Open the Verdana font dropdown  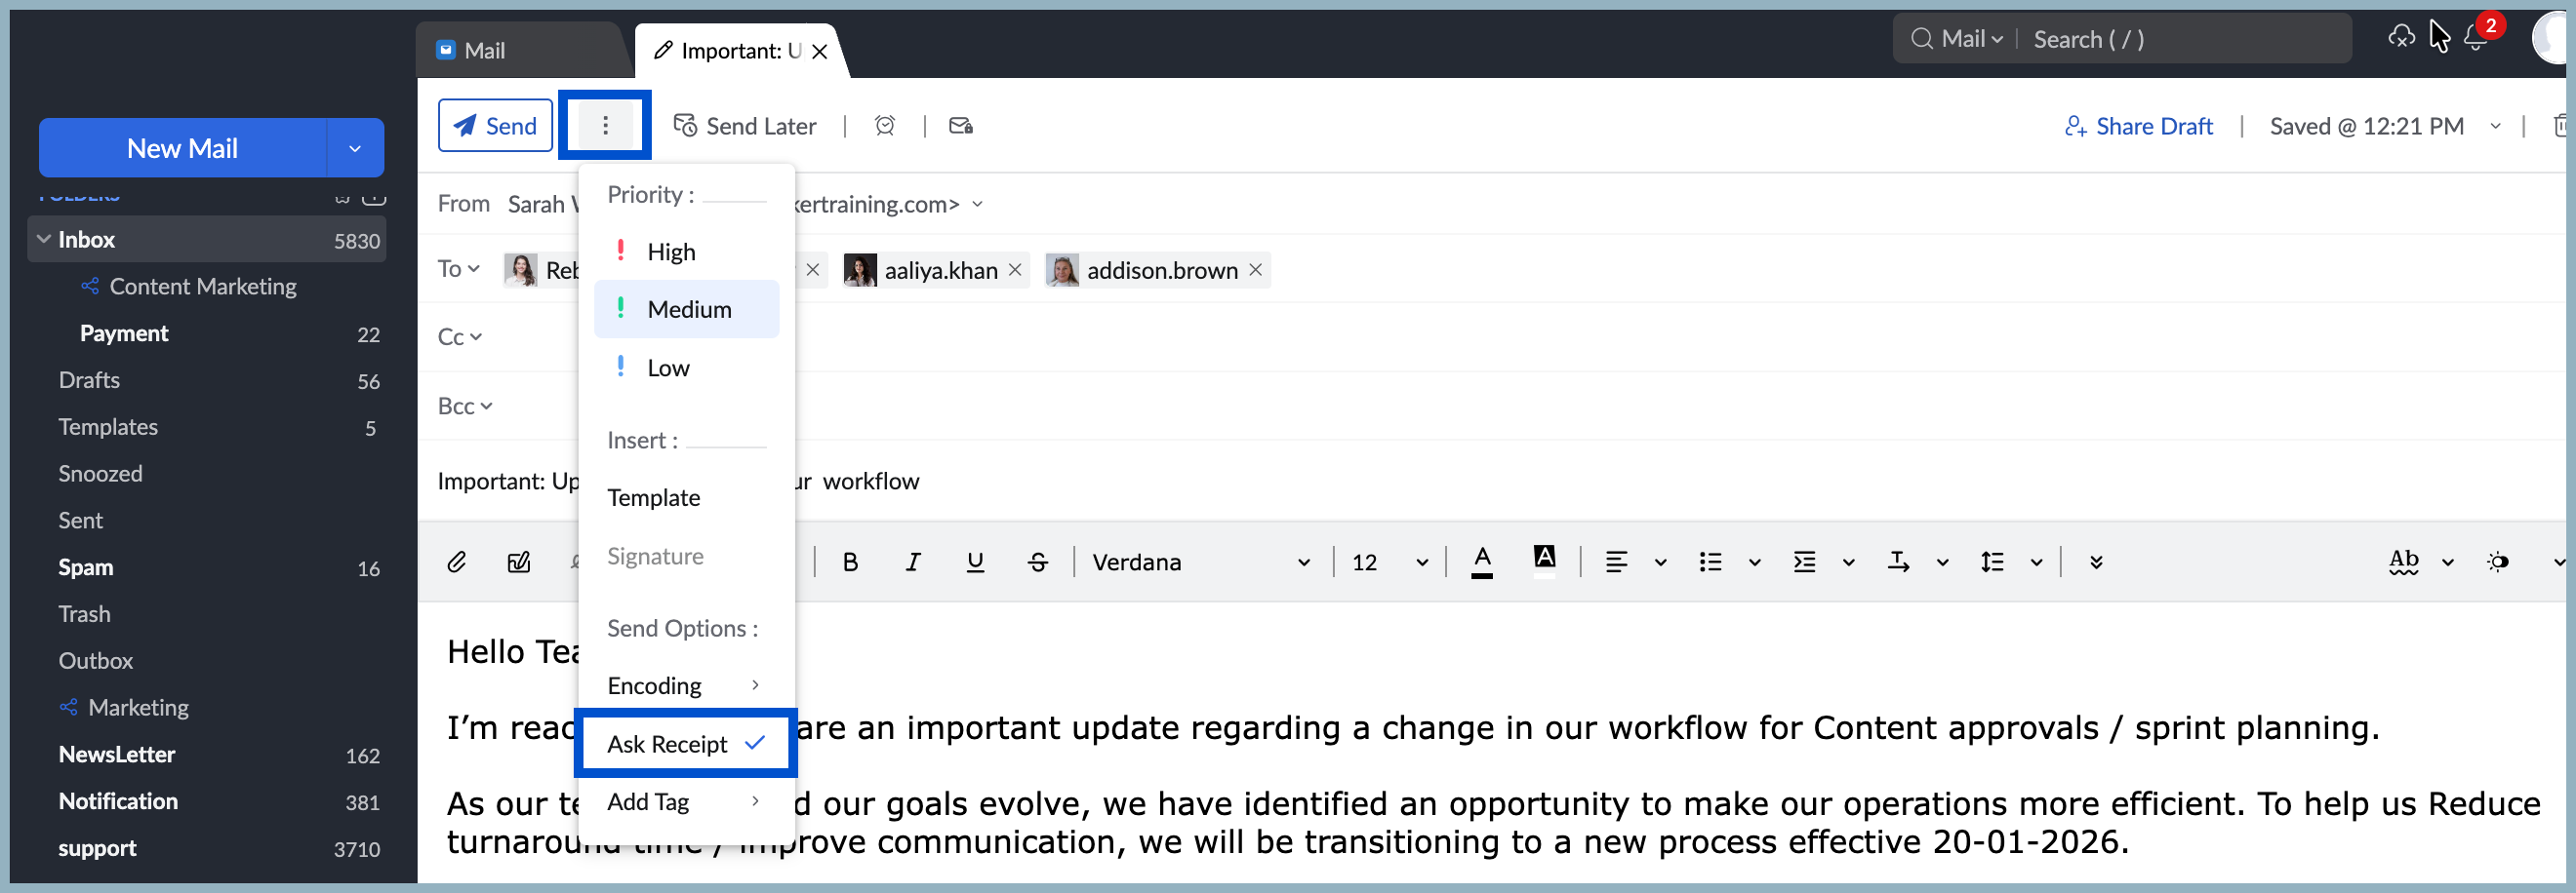click(x=1200, y=563)
